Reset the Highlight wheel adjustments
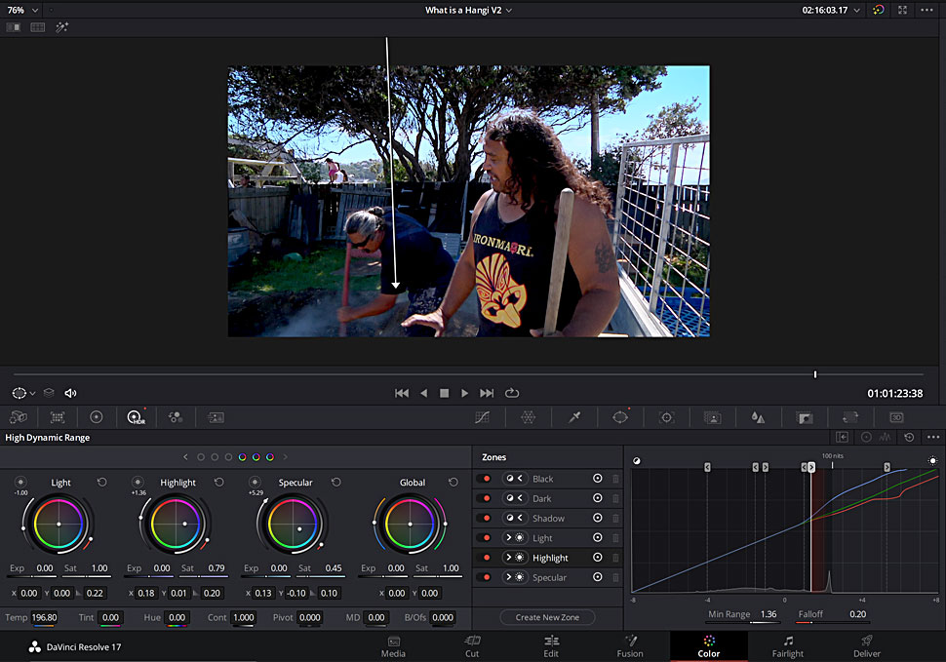This screenshot has width=946, height=662. pos(219,483)
